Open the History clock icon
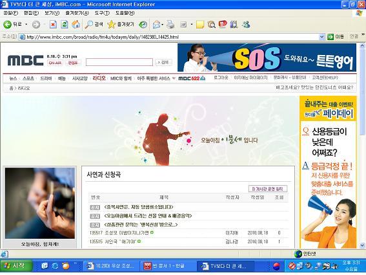The width and height of the screenshot is (366, 275). coord(143,25)
